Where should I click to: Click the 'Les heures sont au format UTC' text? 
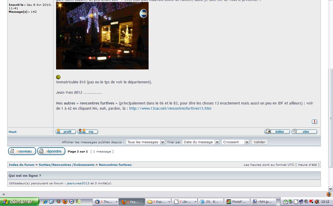(269, 165)
